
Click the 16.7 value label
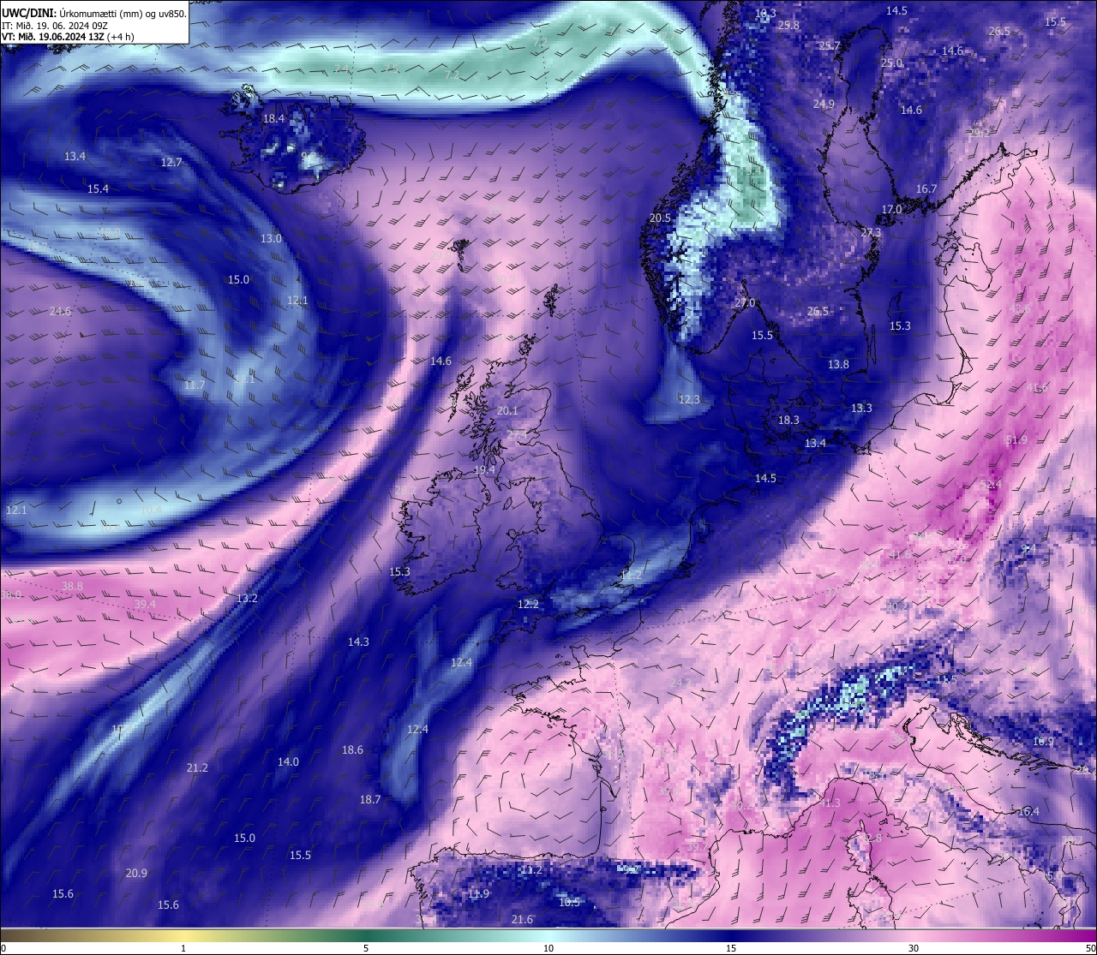point(926,188)
